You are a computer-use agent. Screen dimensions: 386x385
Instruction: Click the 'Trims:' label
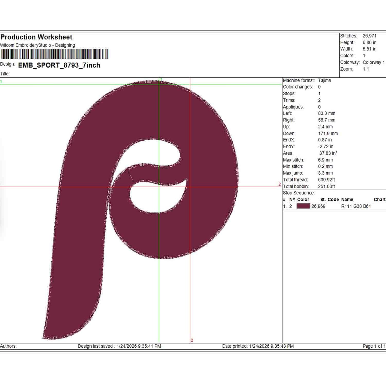click(x=289, y=100)
